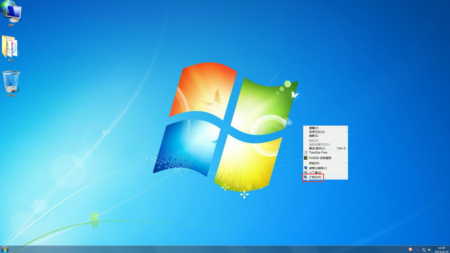Image resolution: width=450 pixels, height=253 pixels.
Task: Show hidden tray icons arrow
Action: pyautogui.click(x=418, y=250)
